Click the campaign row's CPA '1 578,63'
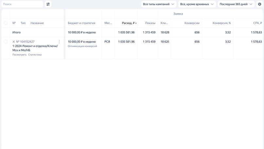The height and width of the screenshot is (149, 264). [256, 42]
